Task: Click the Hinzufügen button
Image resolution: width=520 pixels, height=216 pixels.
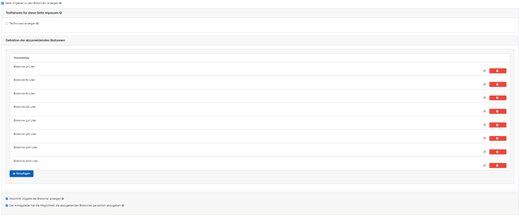Action: (22, 173)
